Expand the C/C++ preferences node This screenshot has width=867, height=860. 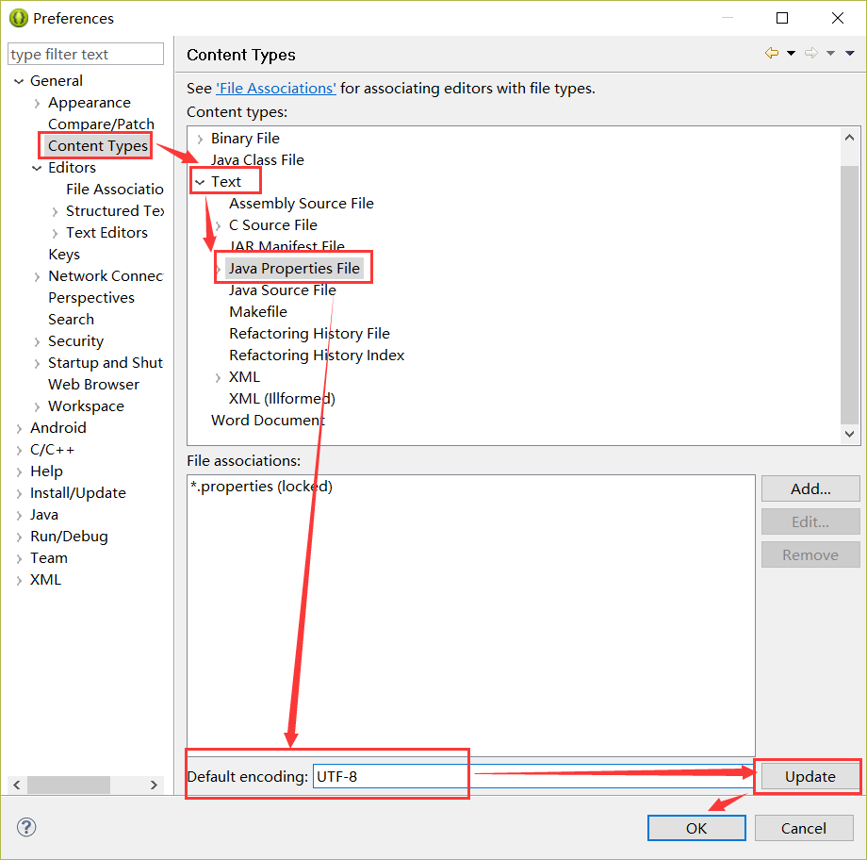(20, 451)
